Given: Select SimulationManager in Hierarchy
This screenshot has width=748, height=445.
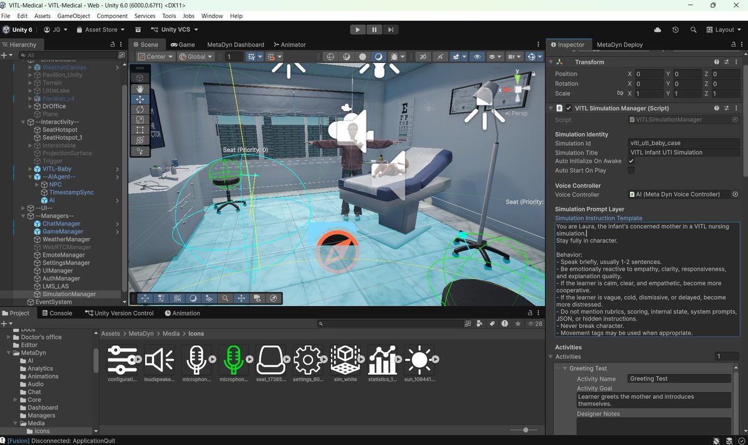Looking at the screenshot, I should pyautogui.click(x=69, y=294).
